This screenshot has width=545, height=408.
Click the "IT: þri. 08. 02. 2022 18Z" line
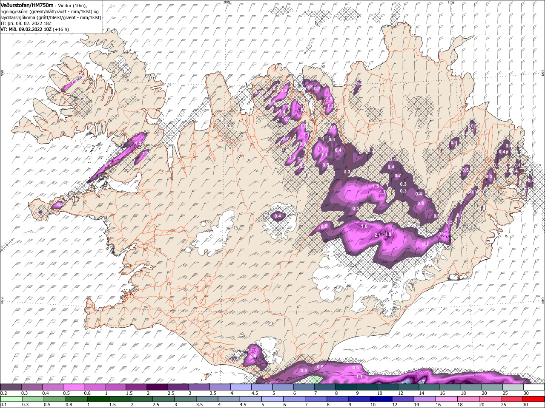[x=26, y=23]
